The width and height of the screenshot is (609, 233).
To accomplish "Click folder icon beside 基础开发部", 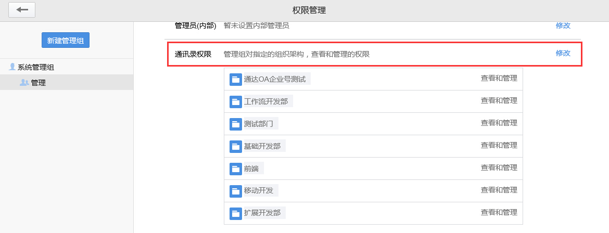I will tap(236, 146).
